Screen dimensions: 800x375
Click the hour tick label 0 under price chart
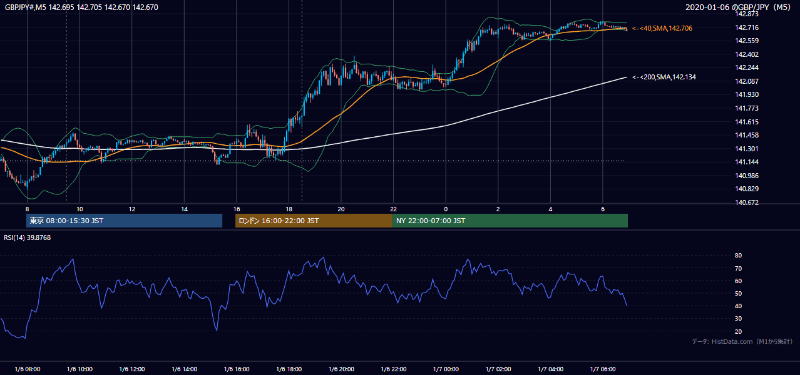(x=446, y=209)
